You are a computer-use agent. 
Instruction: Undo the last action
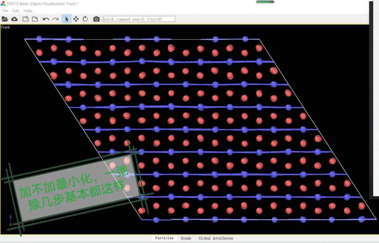coord(46,19)
